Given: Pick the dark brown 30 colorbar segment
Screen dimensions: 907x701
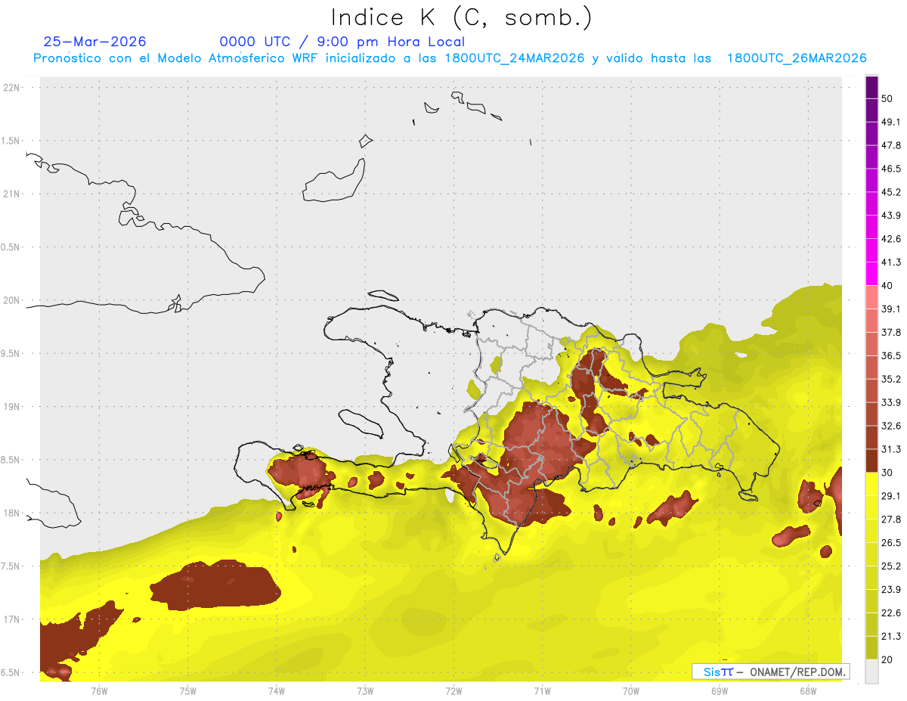Looking at the screenshot, I should 871,461.
